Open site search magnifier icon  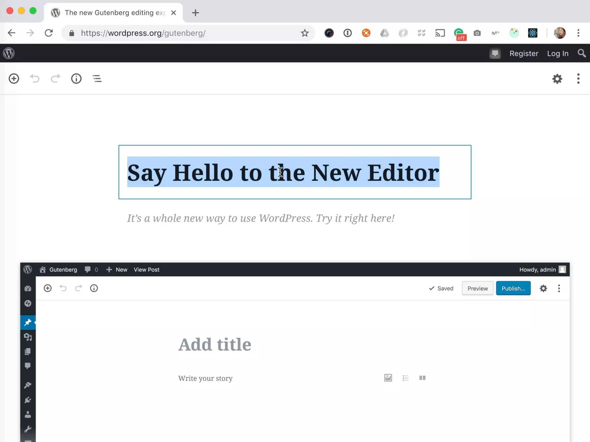tap(582, 53)
